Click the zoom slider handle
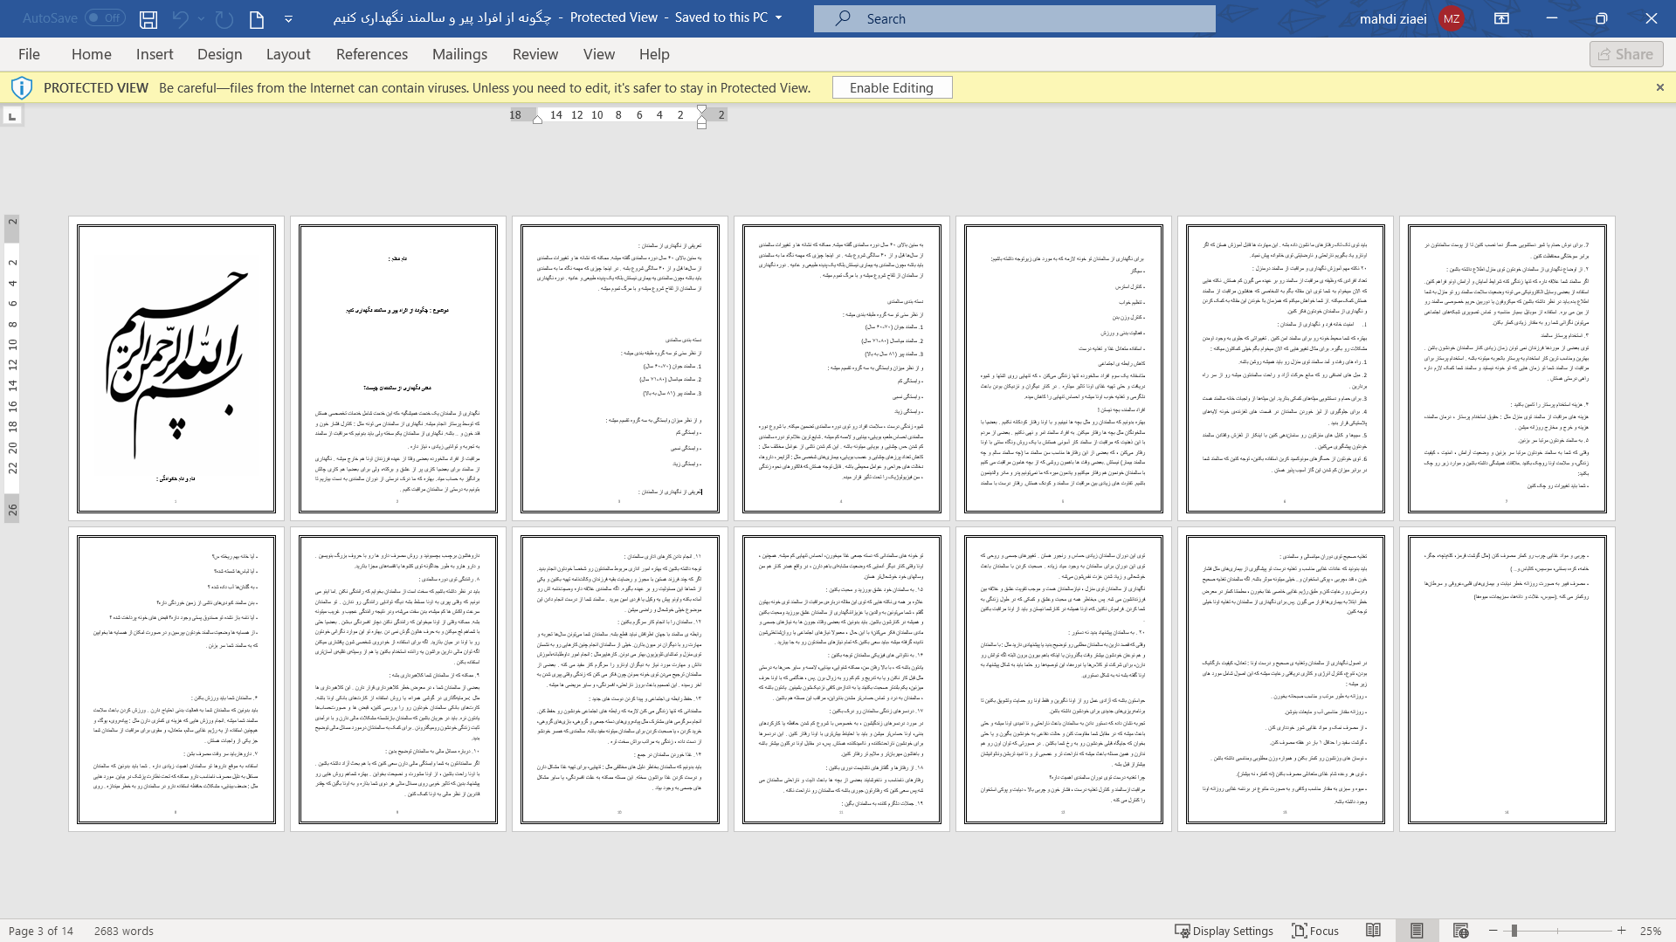Screen dimensions: 1676x942 click(x=1514, y=931)
